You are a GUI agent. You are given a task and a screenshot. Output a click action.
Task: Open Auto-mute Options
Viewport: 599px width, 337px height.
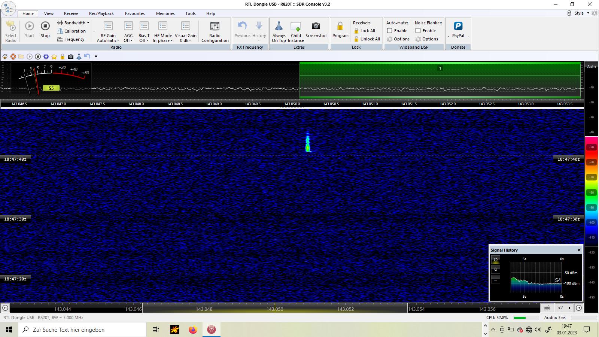point(398,39)
